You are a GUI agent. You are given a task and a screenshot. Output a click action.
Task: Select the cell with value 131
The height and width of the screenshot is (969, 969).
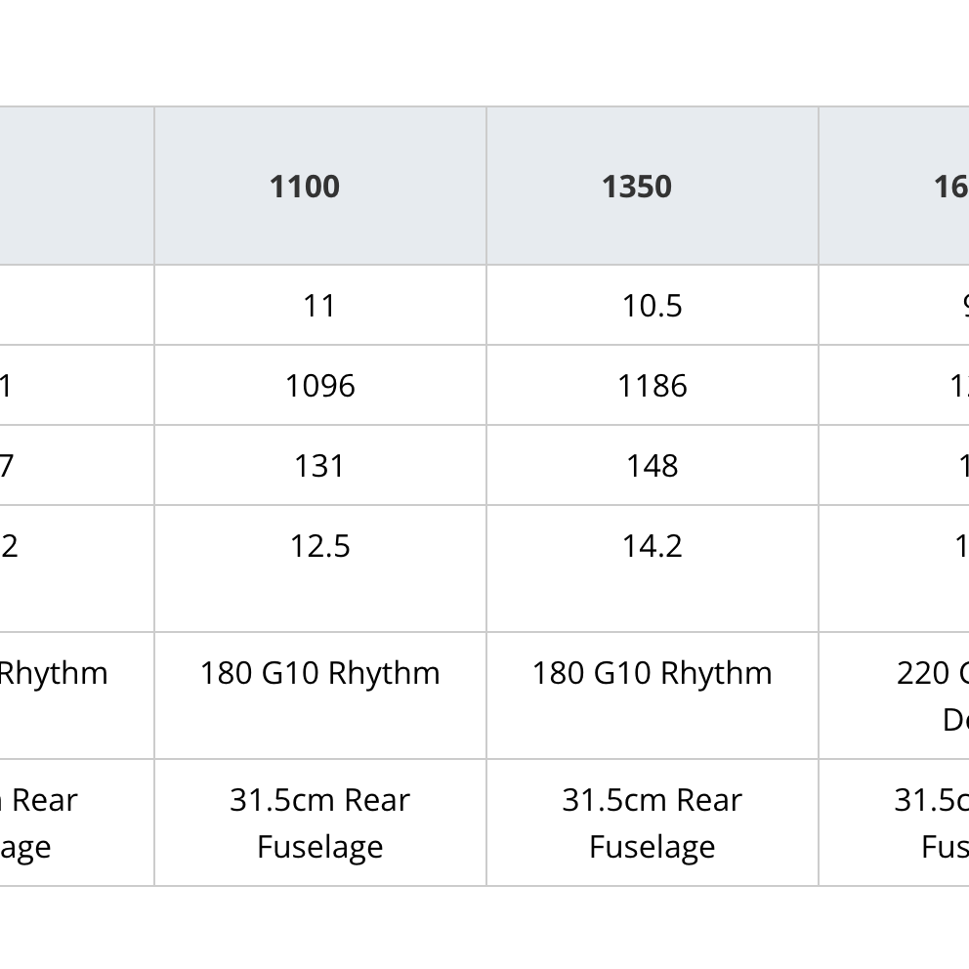[319, 466]
